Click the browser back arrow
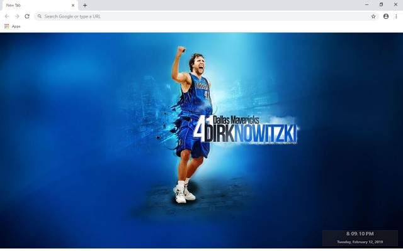Image resolution: width=403 pixels, height=251 pixels. 7,16
